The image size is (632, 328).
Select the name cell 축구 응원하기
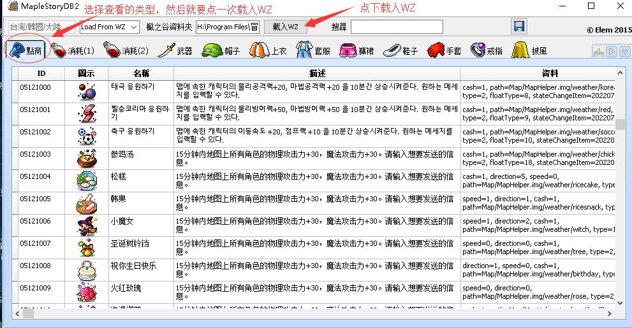pos(141,136)
